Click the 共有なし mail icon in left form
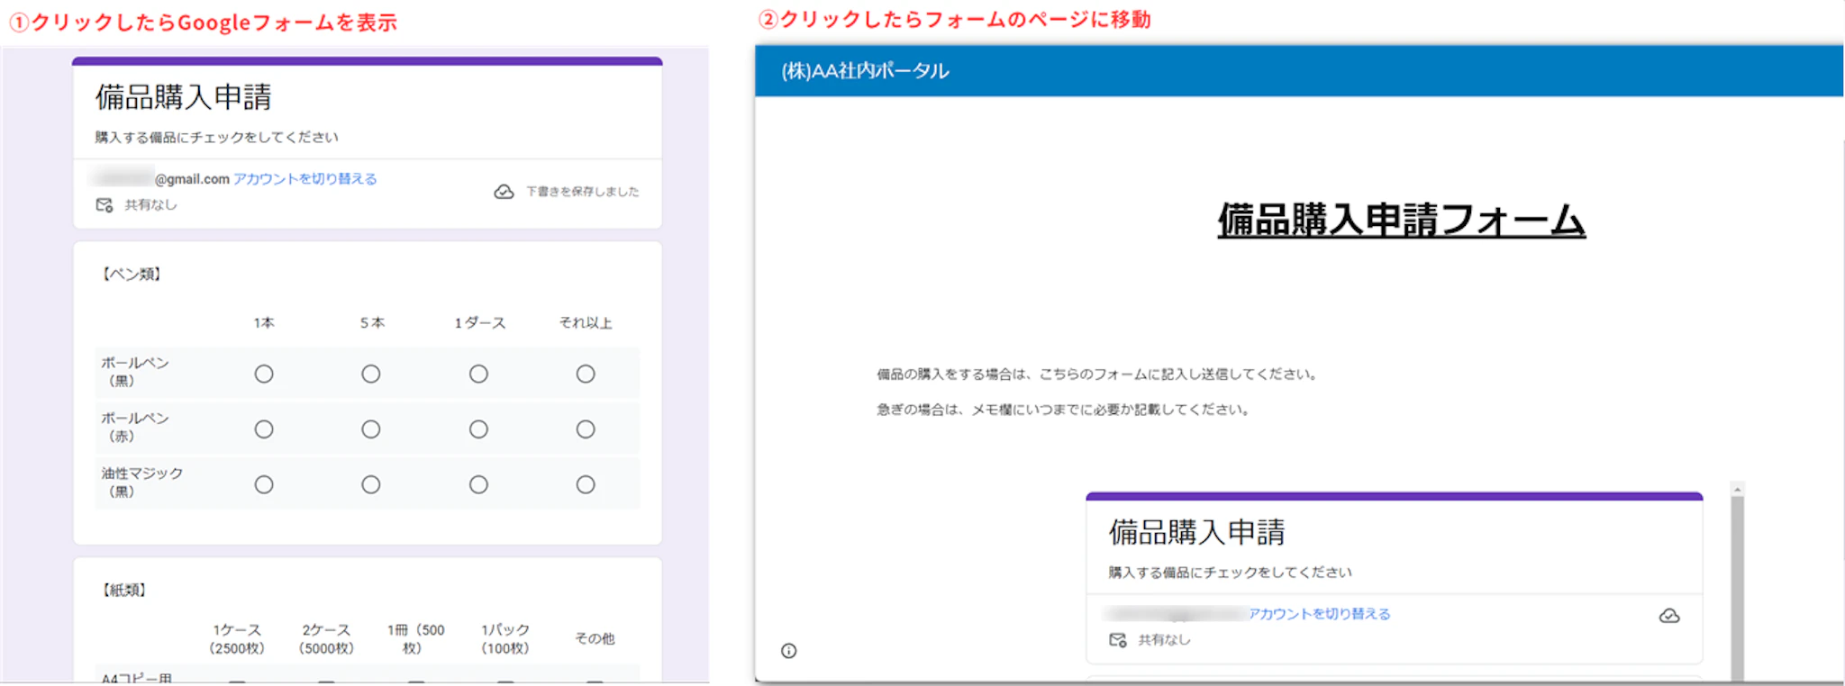 coord(105,205)
